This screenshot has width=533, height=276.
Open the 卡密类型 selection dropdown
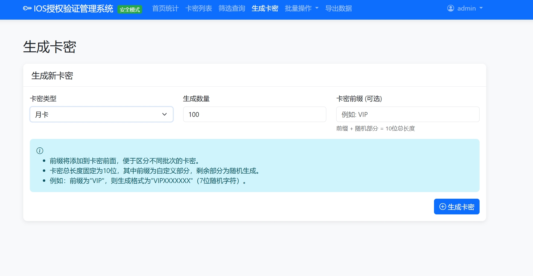pyautogui.click(x=101, y=114)
